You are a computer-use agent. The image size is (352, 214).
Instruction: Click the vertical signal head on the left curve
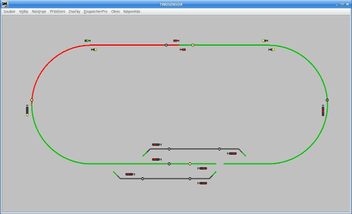pos(27,110)
